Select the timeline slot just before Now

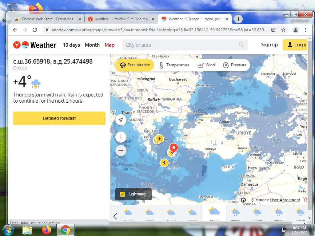193,214
